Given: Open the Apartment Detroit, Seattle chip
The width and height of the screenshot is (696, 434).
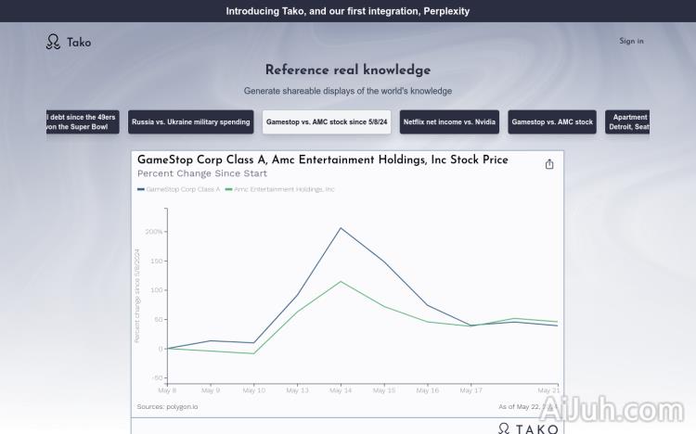Looking at the screenshot, I should coord(628,122).
